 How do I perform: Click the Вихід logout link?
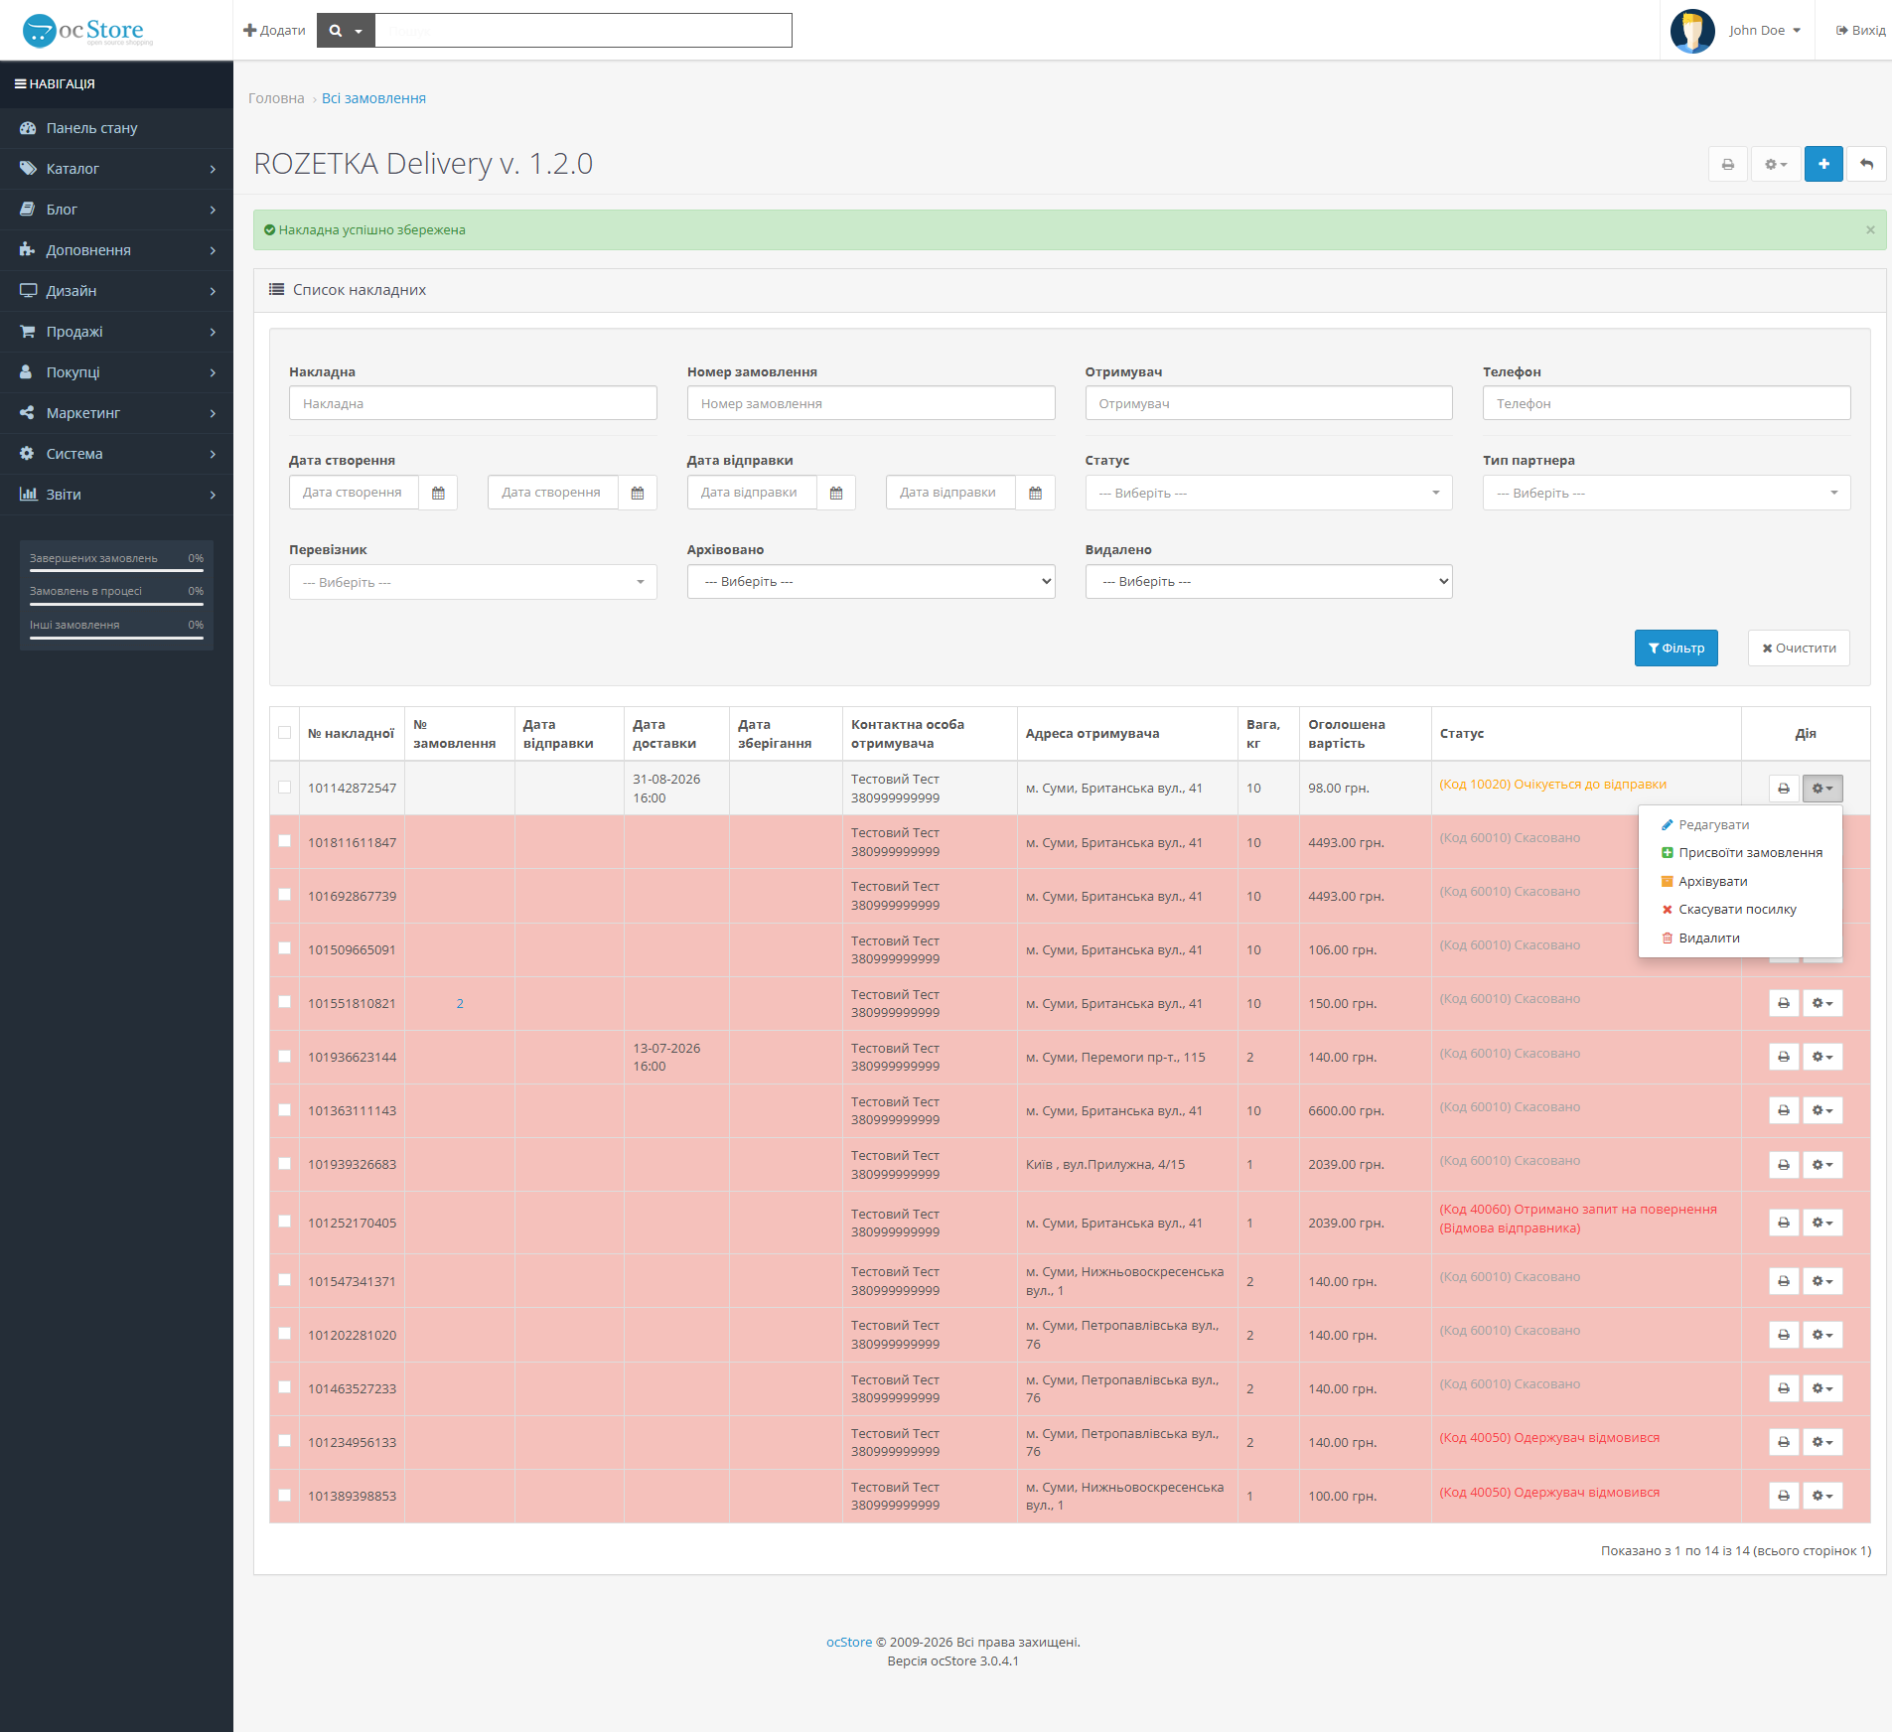click(1860, 31)
